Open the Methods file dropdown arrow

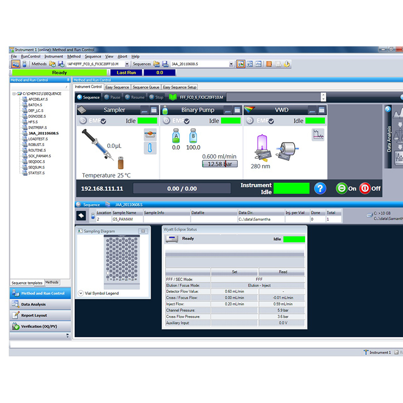coord(127,64)
